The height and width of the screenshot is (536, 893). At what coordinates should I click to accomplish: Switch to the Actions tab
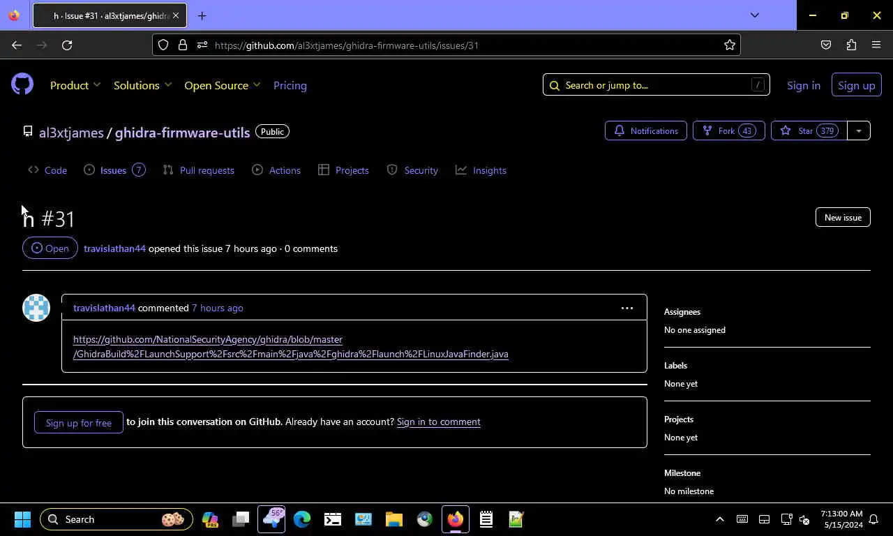pos(276,170)
